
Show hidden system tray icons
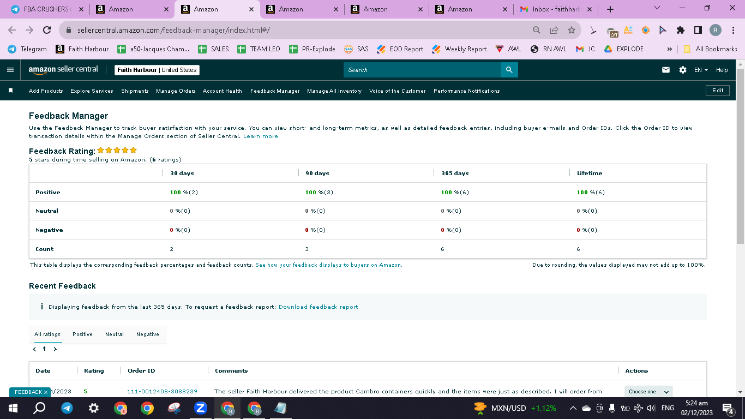coord(573,408)
